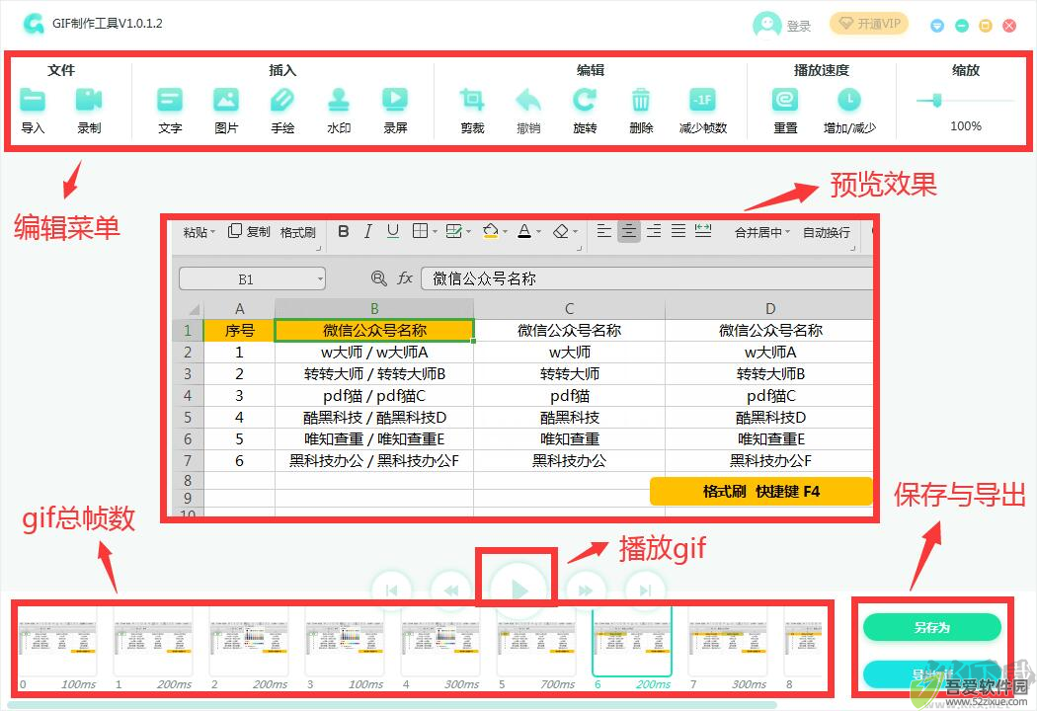Click the GIF制作工具 app logo
1037x711 pixels.
[33, 23]
